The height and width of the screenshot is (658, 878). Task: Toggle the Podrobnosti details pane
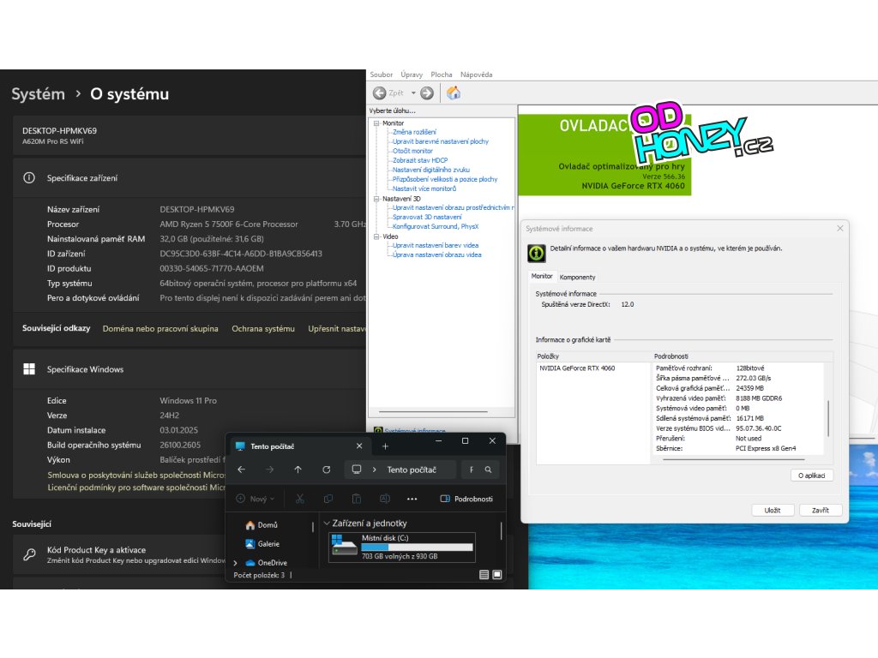(466, 499)
